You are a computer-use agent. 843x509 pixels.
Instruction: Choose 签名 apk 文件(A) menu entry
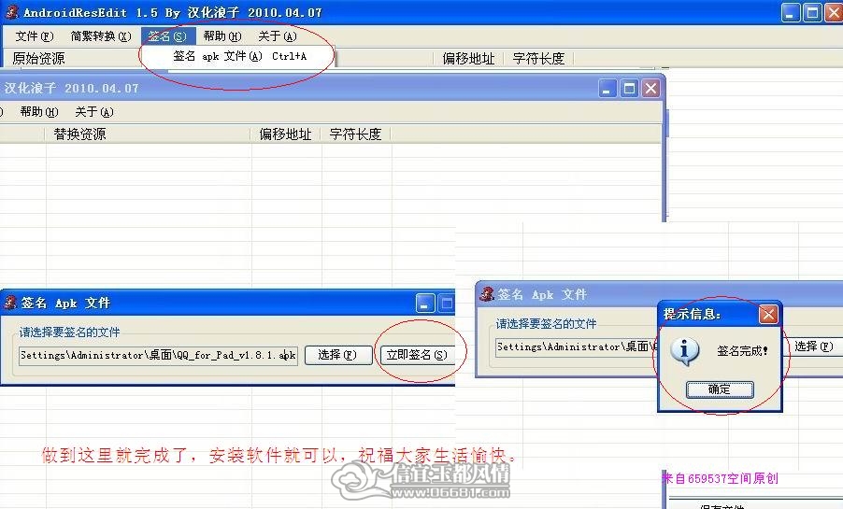coord(240,56)
